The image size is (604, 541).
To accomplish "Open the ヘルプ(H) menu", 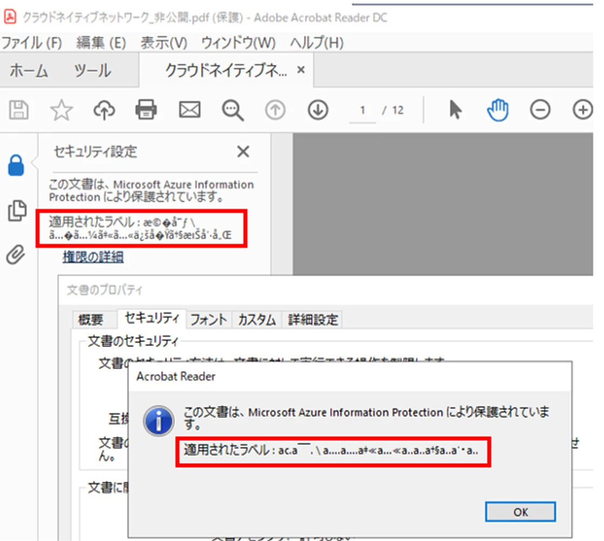I will [317, 43].
